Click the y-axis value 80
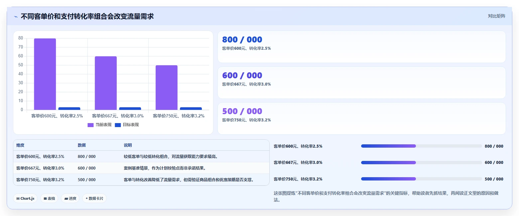Image resolution: width=519 pixels, height=216 pixels. (21, 38)
